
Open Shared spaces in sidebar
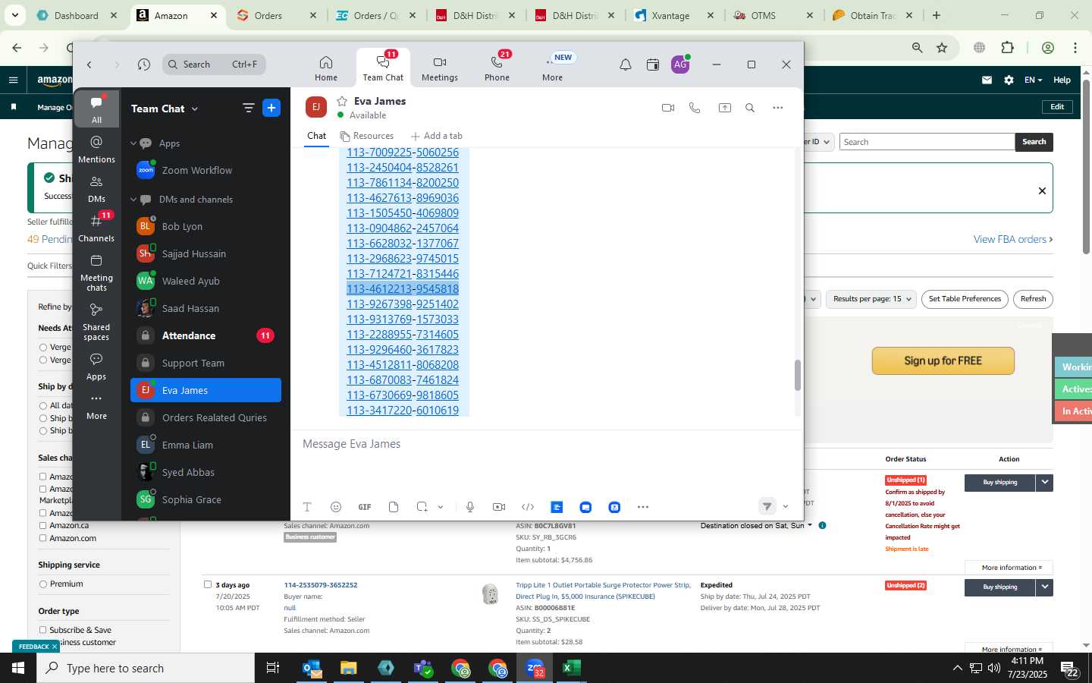tap(96, 322)
